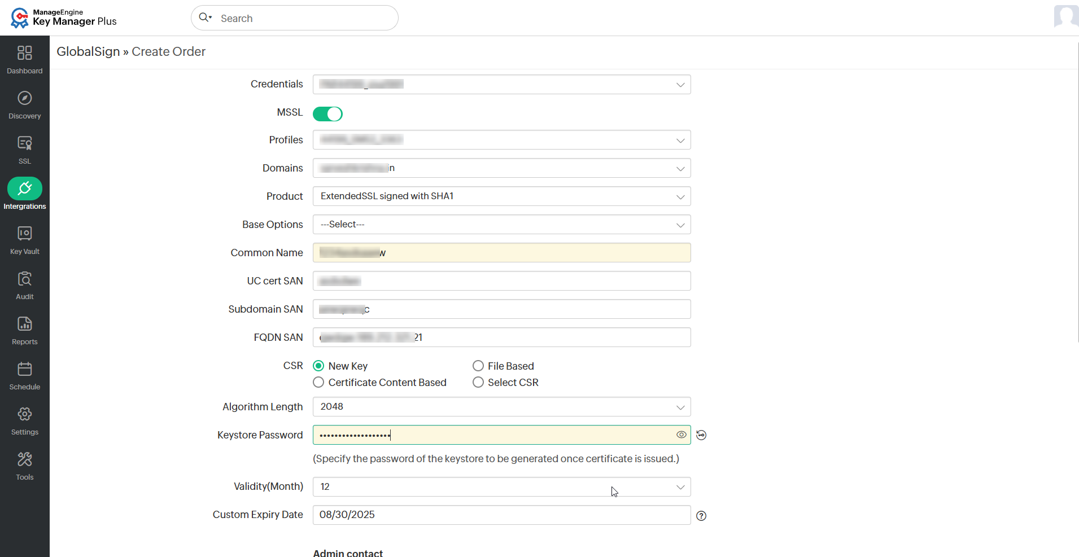Click the Key Manager Plus logo

click(x=63, y=17)
